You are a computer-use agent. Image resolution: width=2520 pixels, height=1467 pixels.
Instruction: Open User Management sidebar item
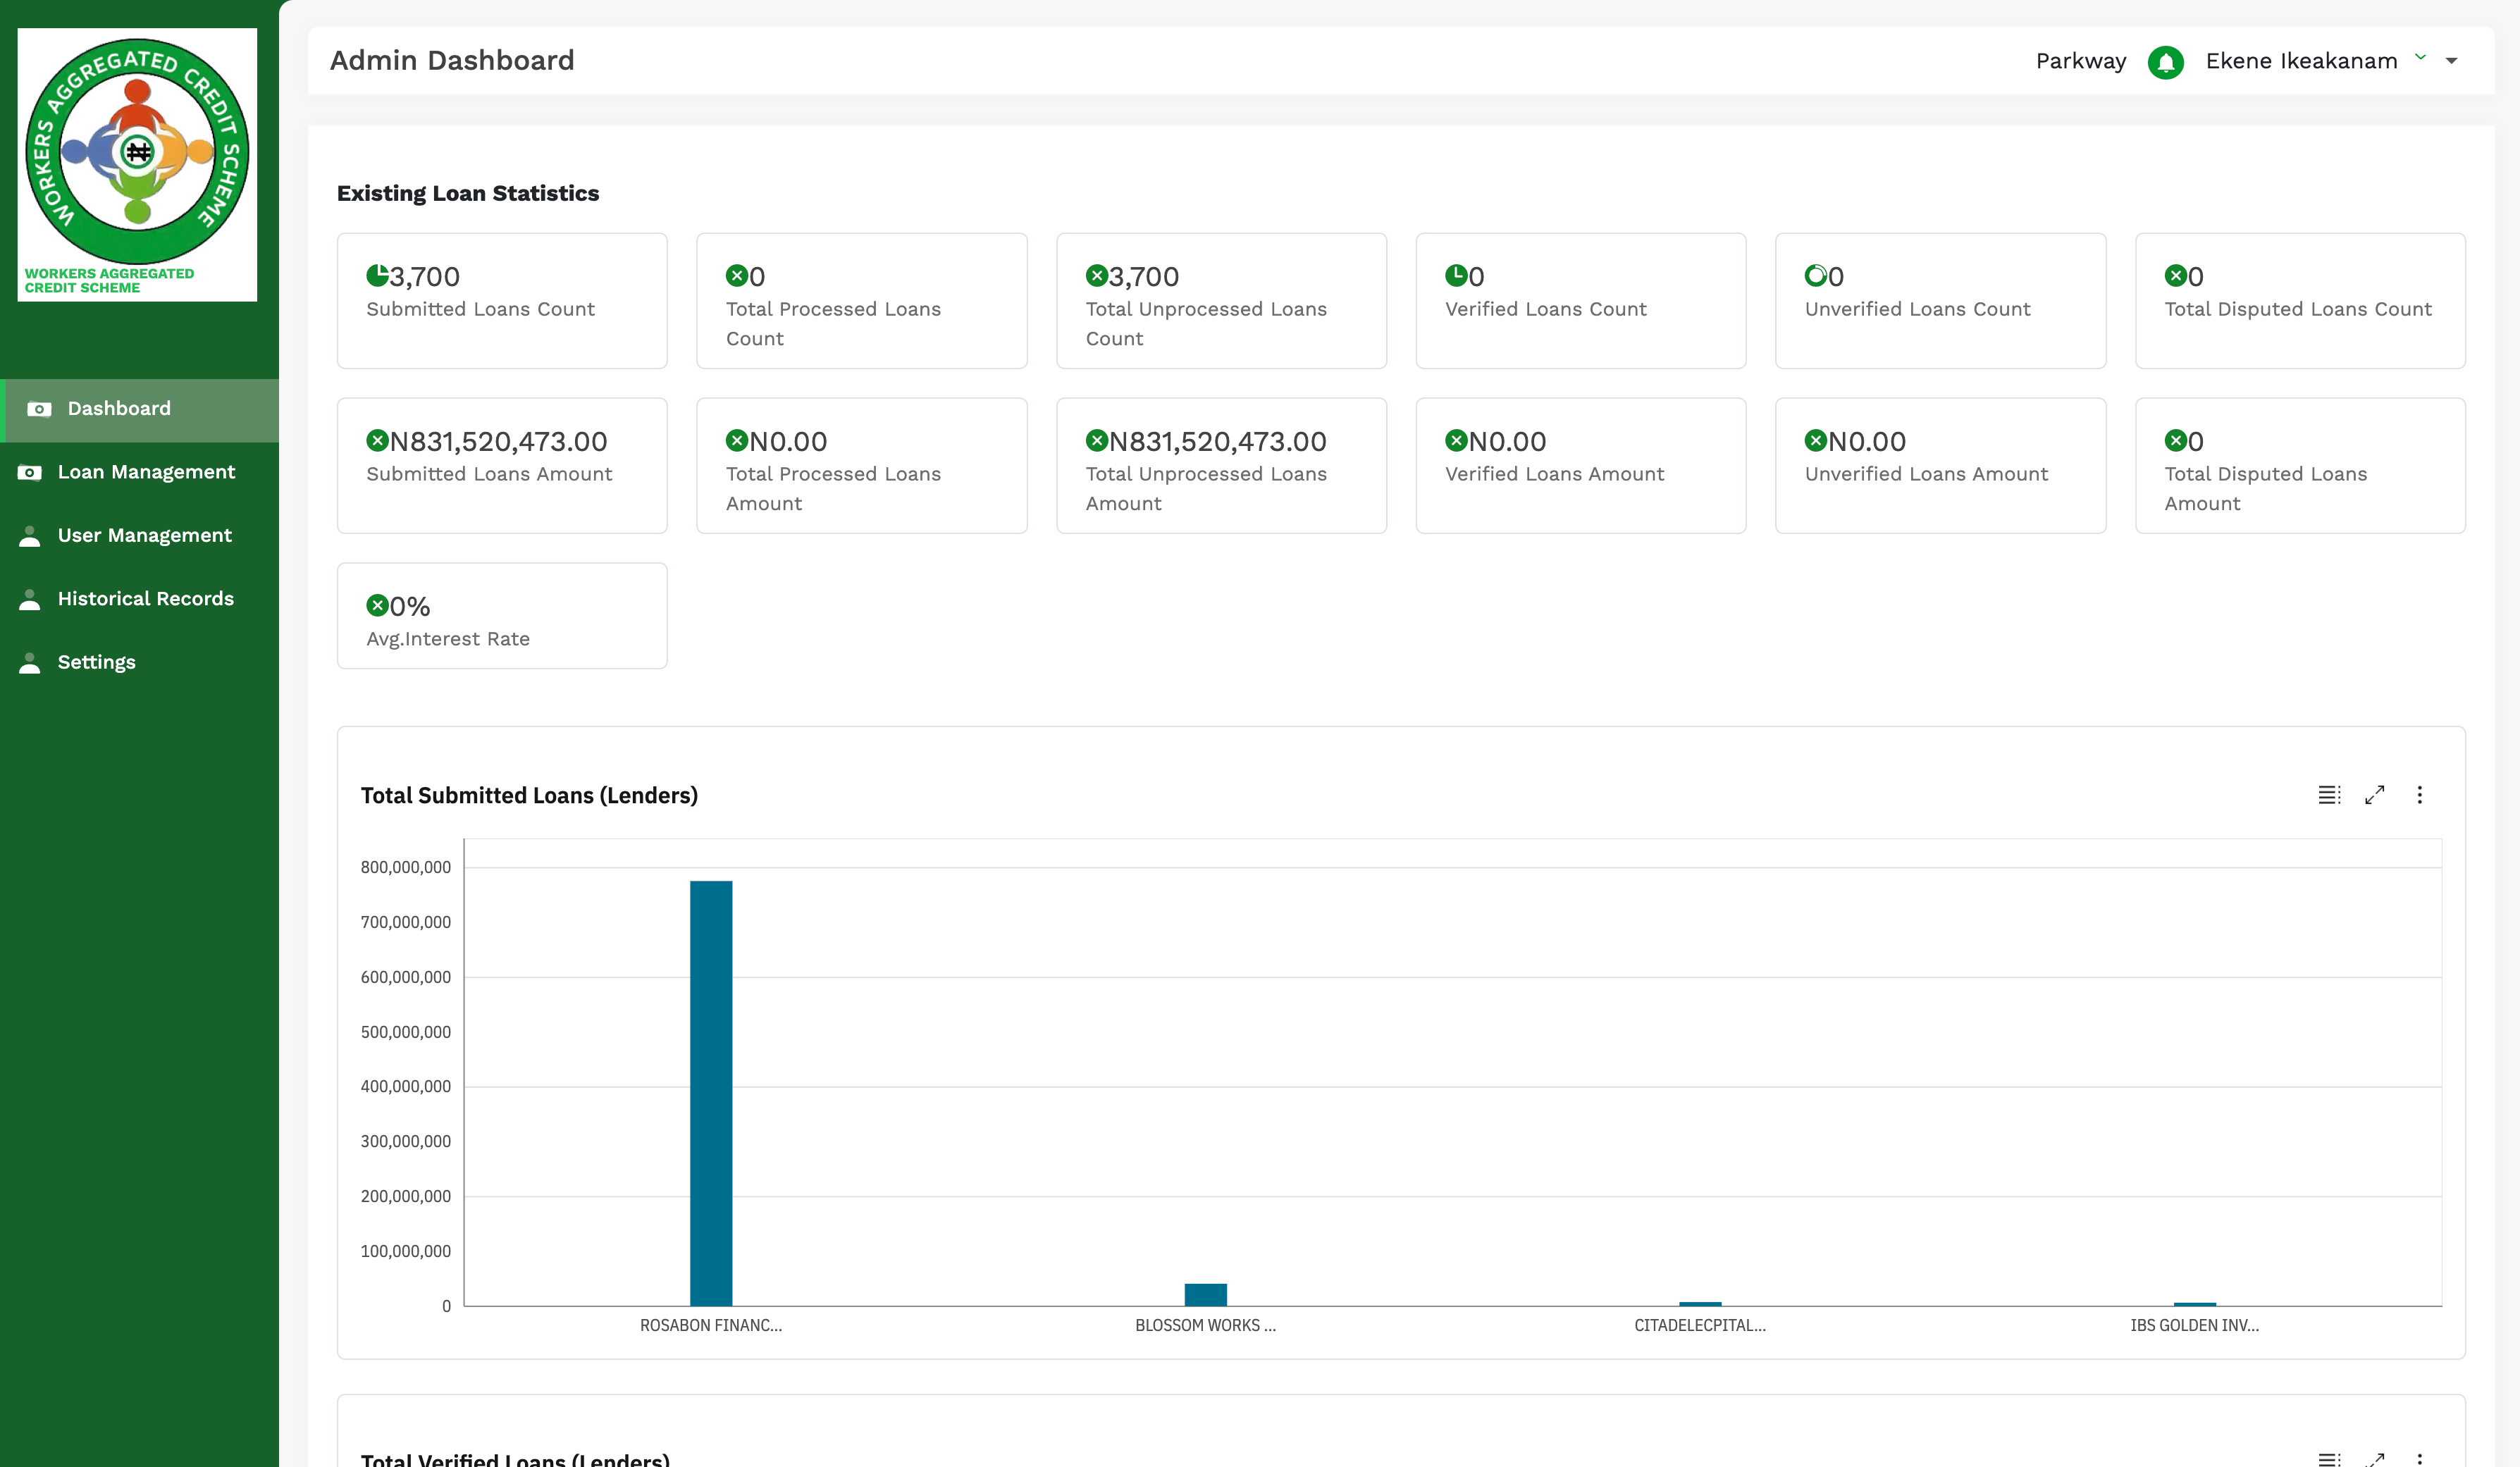144,535
